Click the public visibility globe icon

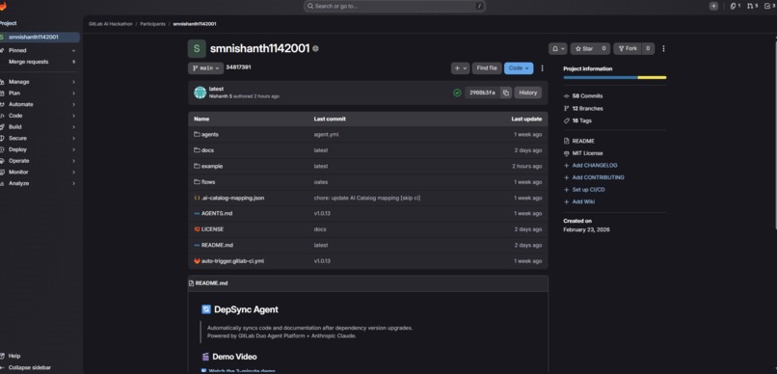tap(315, 48)
